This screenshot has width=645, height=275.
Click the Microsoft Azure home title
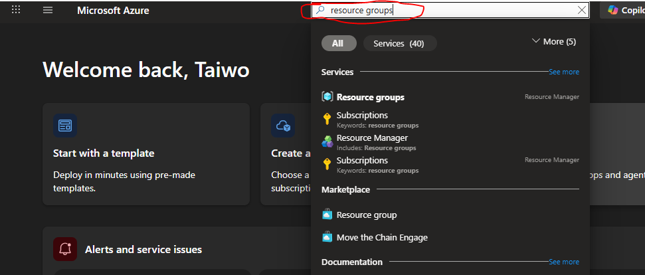point(113,10)
